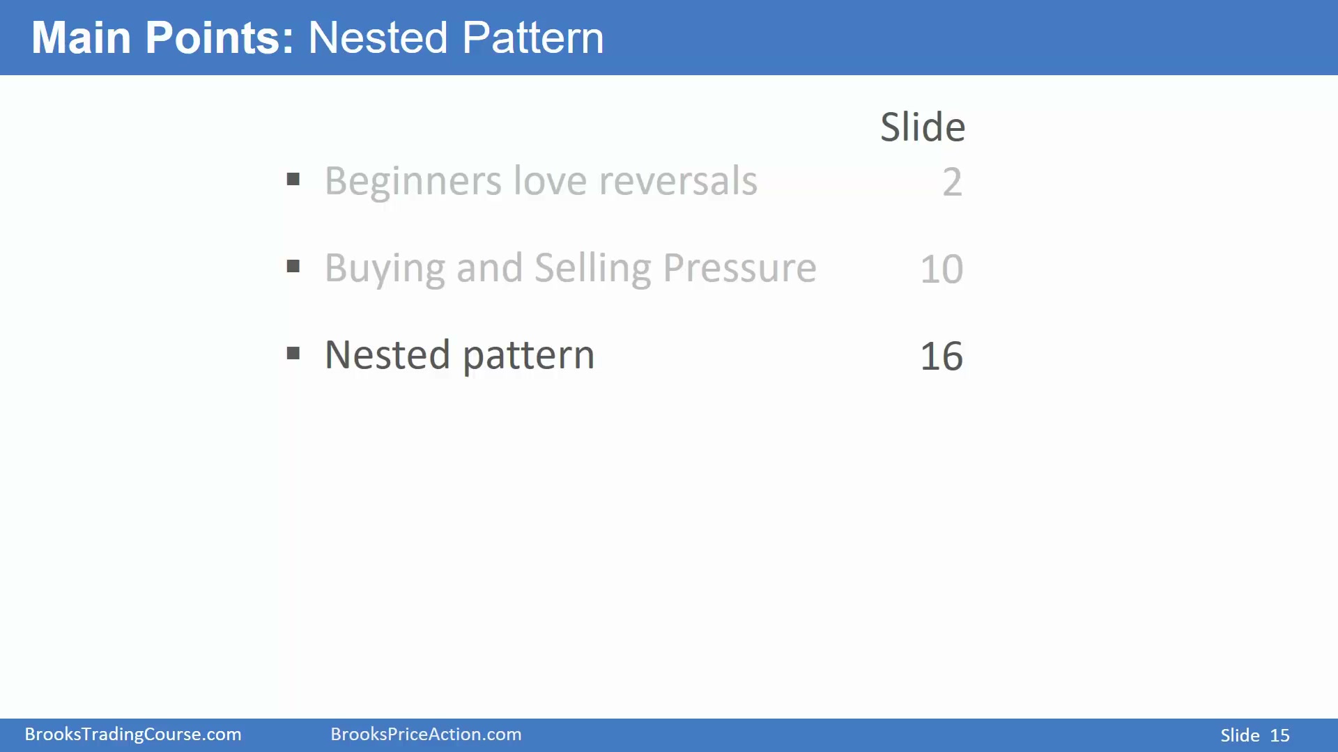
Task: Click the word 'Slide' in the footer
Action: click(x=1240, y=735)
